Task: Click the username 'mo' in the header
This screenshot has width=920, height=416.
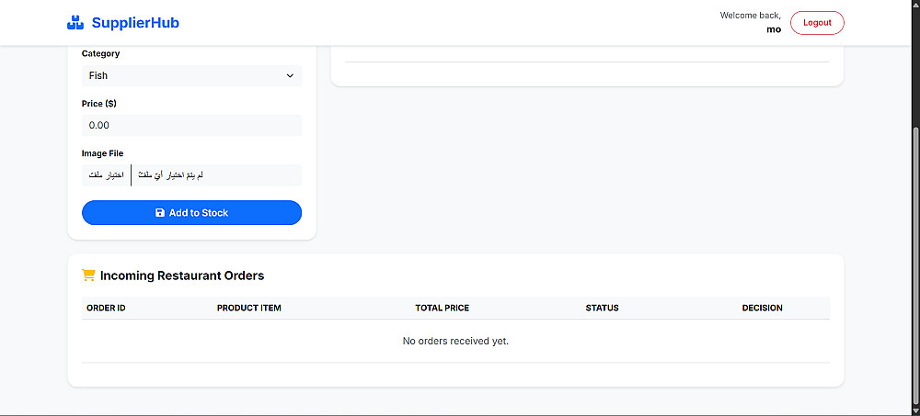Action: point(774,29)
